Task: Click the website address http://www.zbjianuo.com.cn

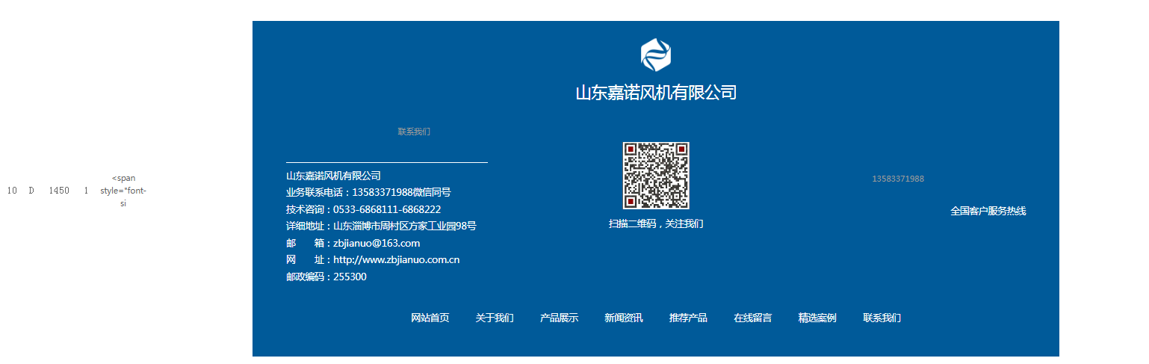Action: 396,260
